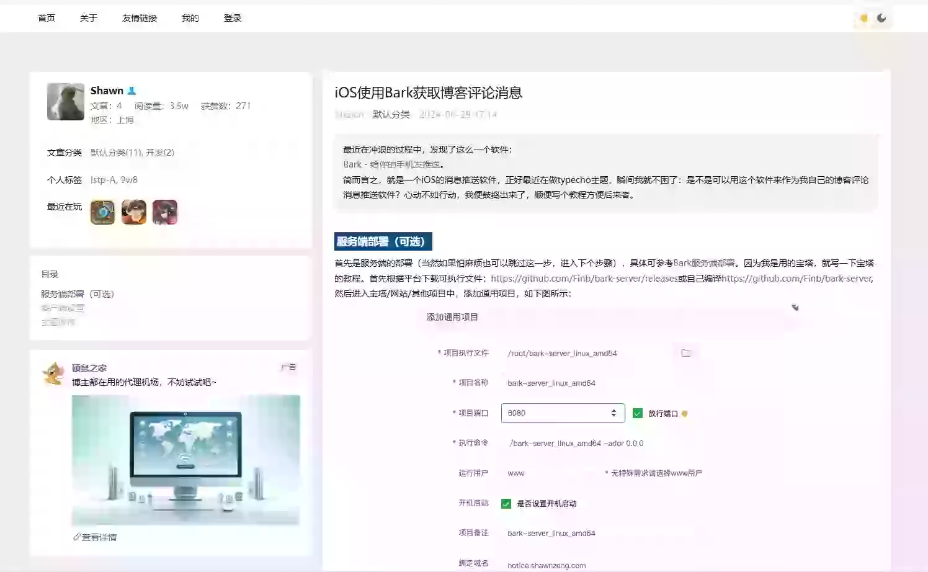Click the third game icon in 最近在玩
The width and height of the screenshot is (928, 572).
164,212
